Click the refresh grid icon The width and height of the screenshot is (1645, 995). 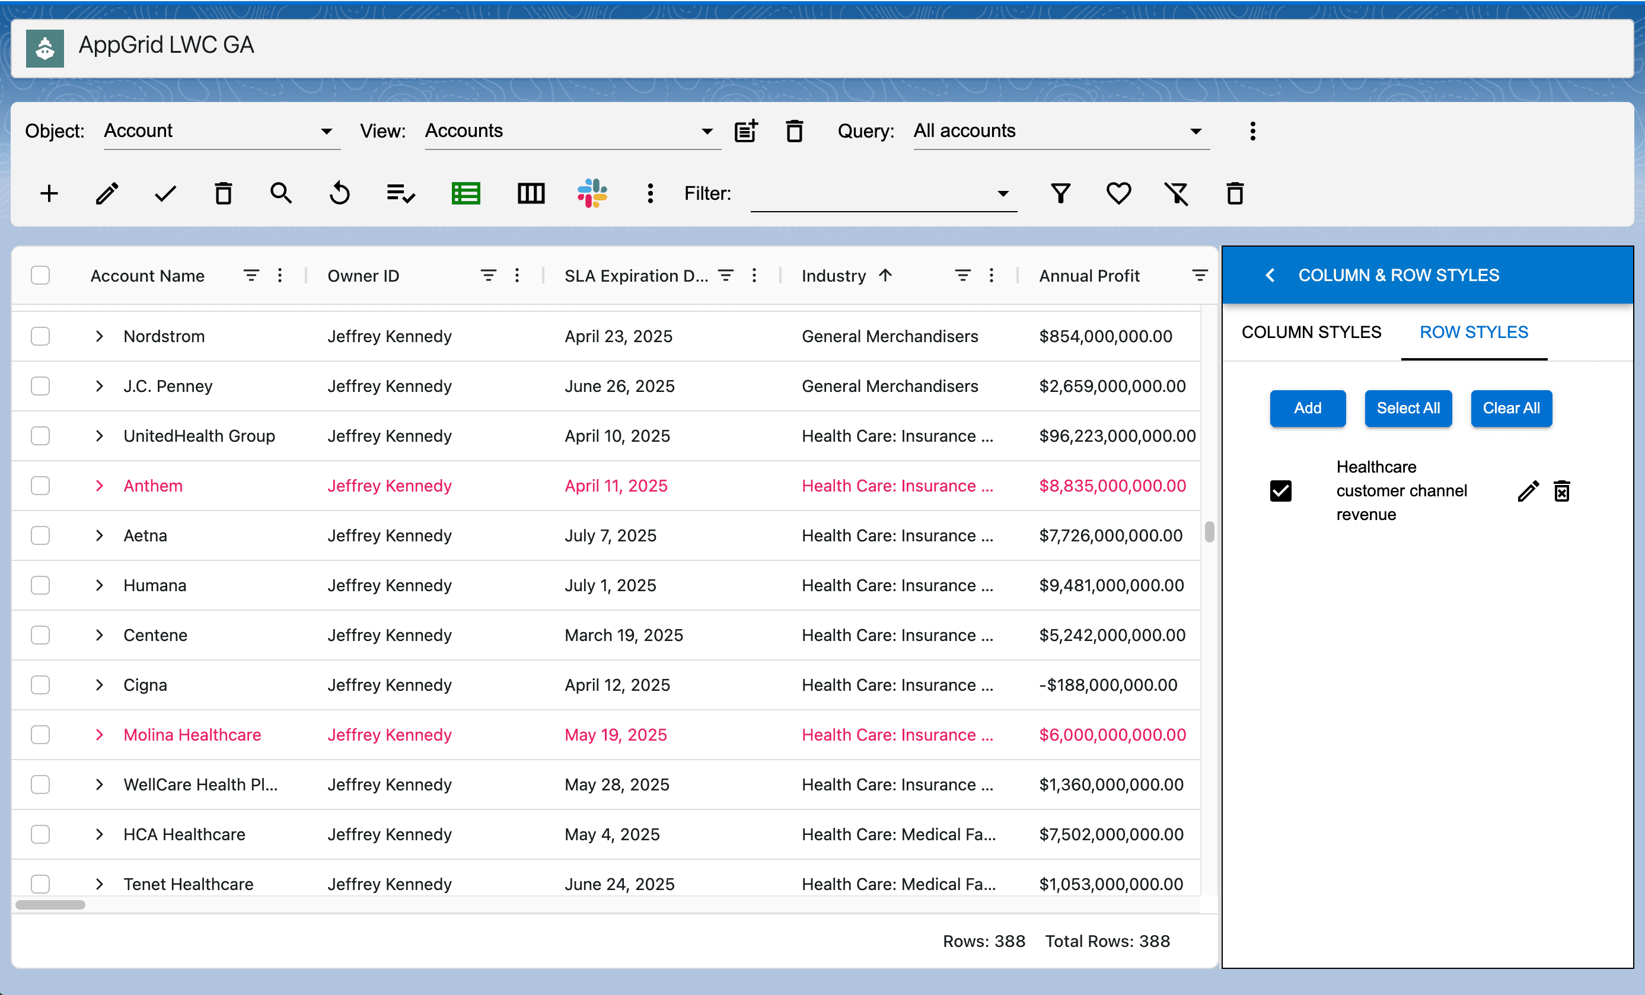click(x=339, y=194)
